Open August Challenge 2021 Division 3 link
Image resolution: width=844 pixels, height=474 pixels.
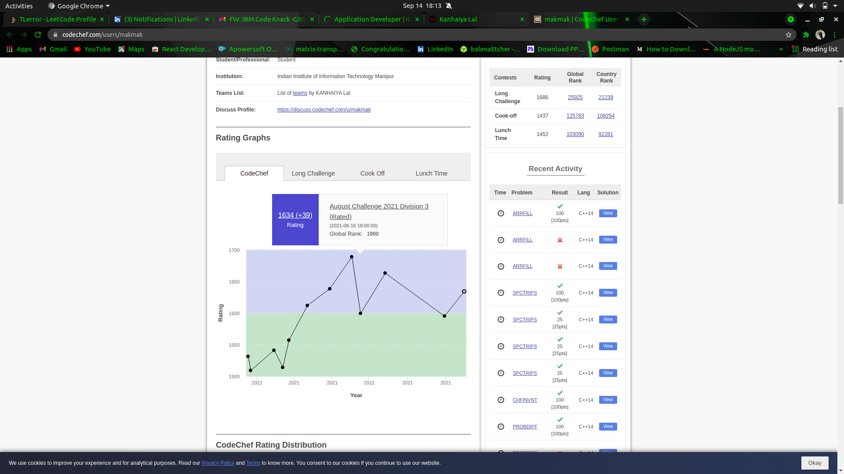click(x=379, y=212)
